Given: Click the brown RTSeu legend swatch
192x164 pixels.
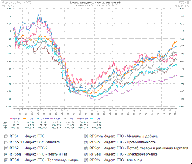Looking at the screenshot, I should click(78, 119).
